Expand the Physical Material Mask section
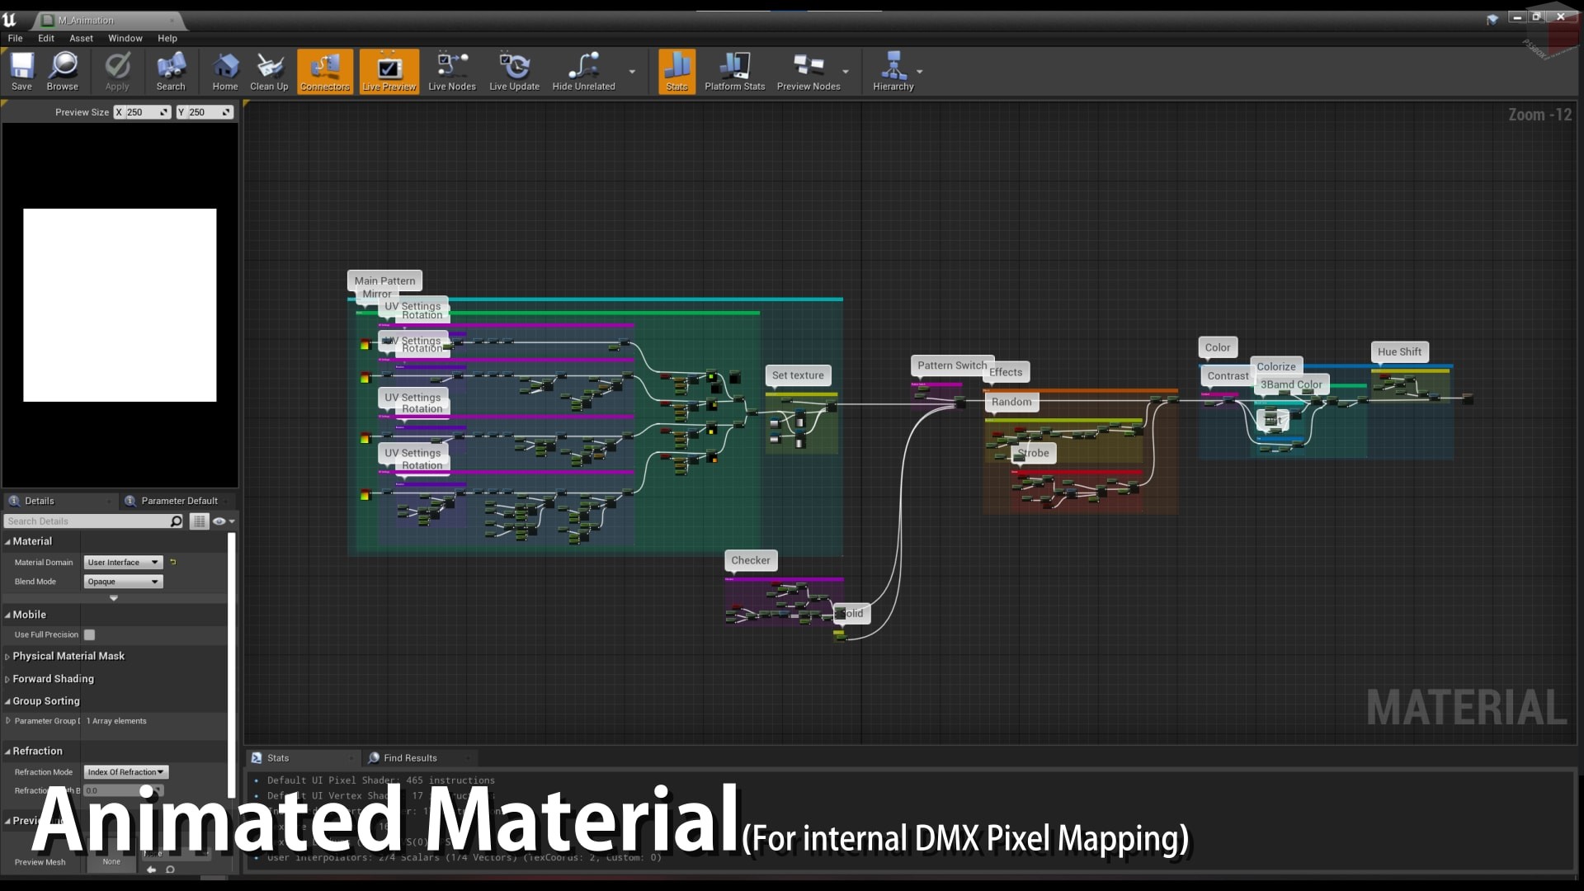Screen dimensions: 1584x891 click(x=7, y=656)
